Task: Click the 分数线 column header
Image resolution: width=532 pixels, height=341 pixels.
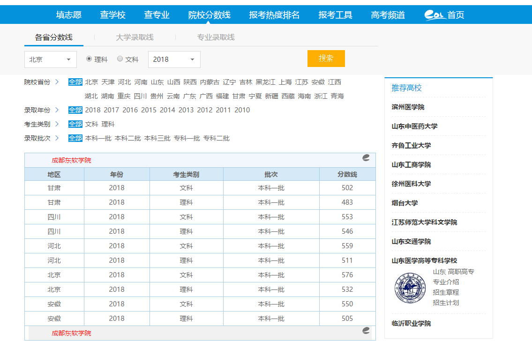Action: (x=347, y=174)
